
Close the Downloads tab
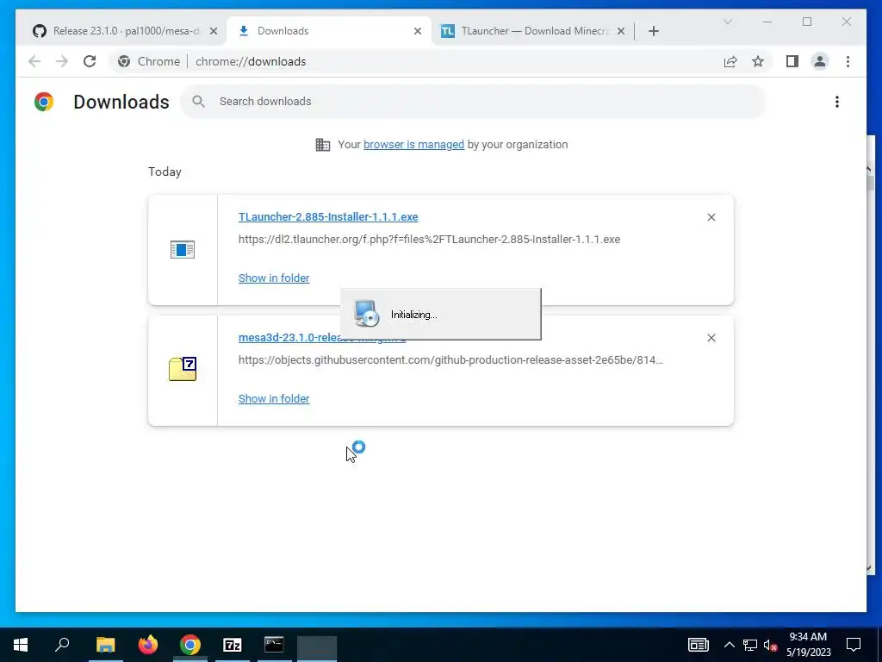tap(418, 31)
